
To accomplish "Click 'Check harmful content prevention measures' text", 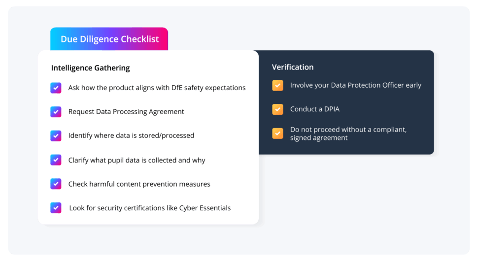I will tap(139, 184).
